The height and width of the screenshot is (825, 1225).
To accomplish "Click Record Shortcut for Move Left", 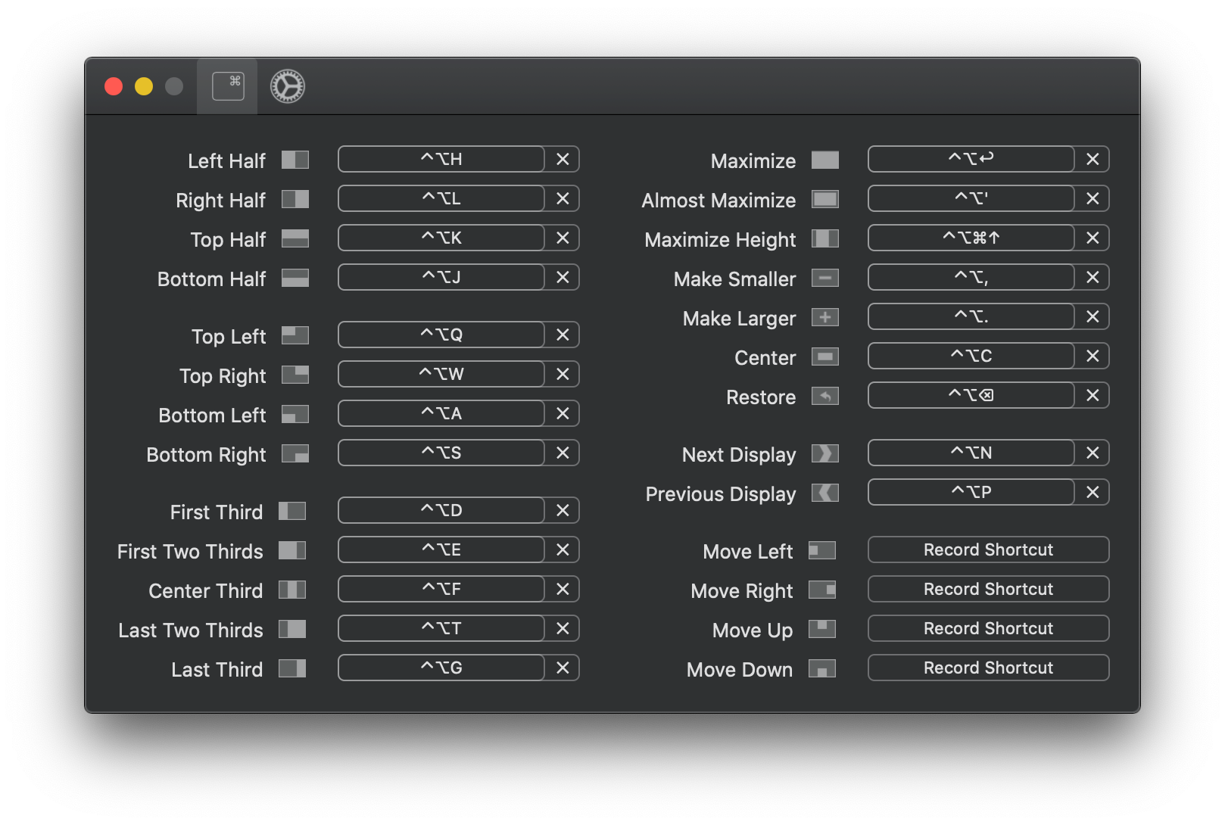I will point(987,549).
